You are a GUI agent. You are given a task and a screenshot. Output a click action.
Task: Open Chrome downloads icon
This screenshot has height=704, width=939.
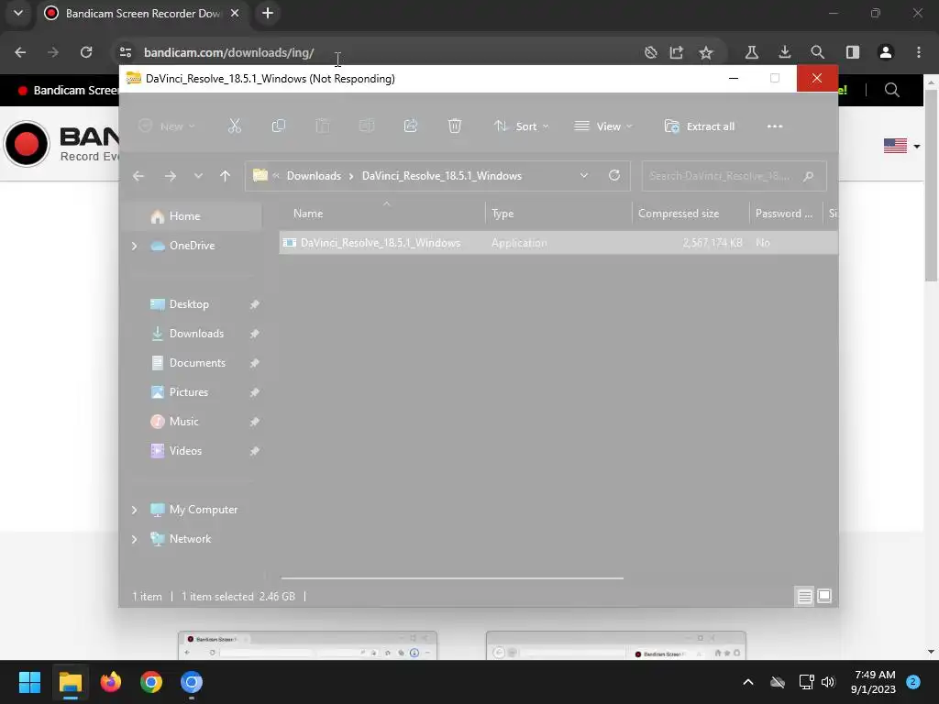pos(785,52)
